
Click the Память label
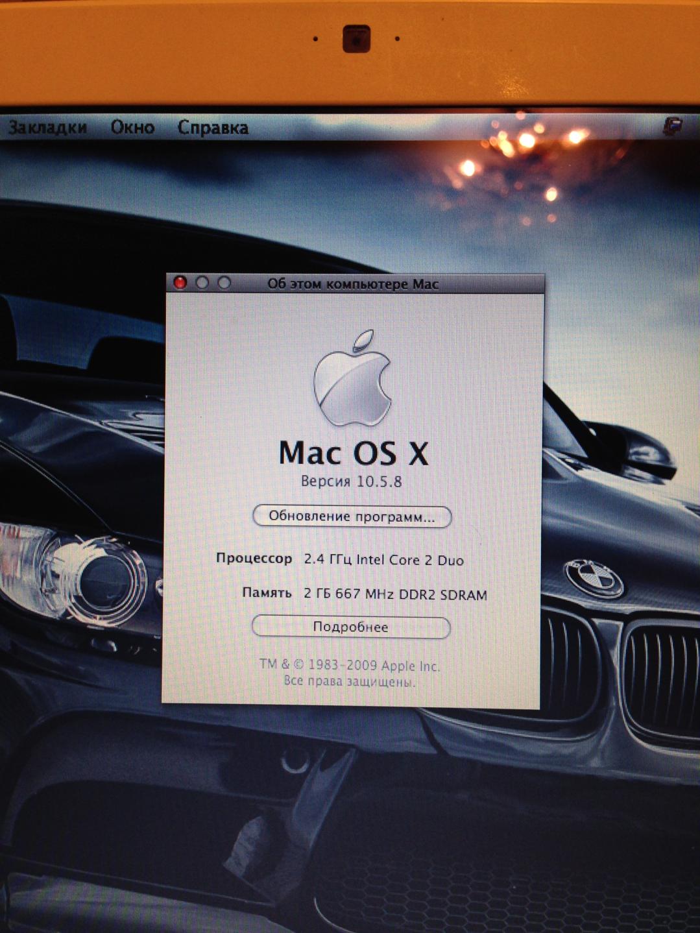[267, 592]
